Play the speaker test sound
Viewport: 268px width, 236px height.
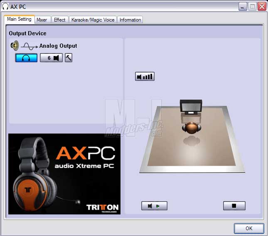pyautogui.click(x=154, y=206)
